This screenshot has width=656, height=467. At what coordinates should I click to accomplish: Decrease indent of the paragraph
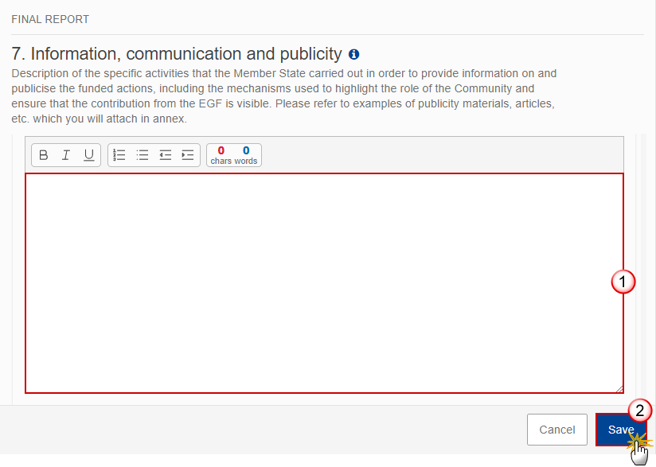(166, 155)
